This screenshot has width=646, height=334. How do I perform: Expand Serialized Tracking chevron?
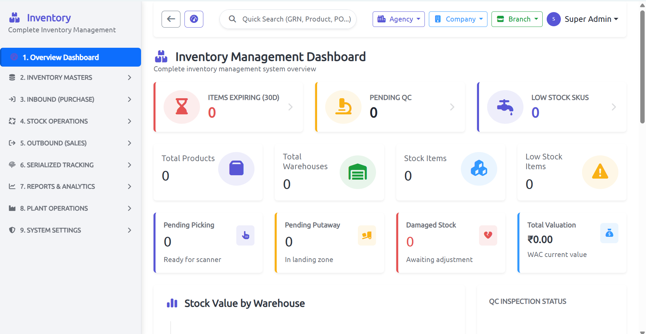pyautogui.click(x=130, y=165)
